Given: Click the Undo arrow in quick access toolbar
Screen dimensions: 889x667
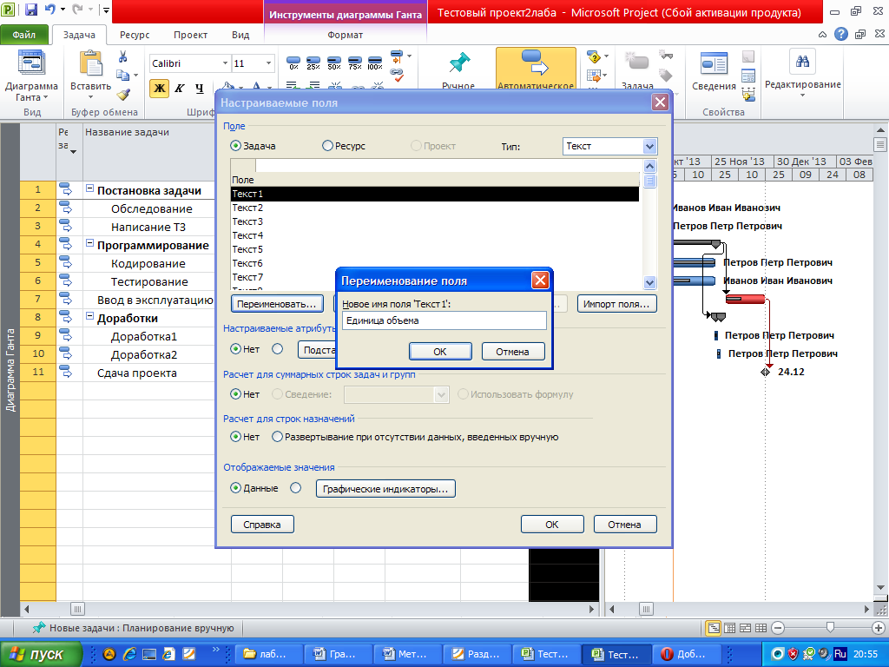Looking at the screenshot, I should pyautogui.click(x=49, y=9).
